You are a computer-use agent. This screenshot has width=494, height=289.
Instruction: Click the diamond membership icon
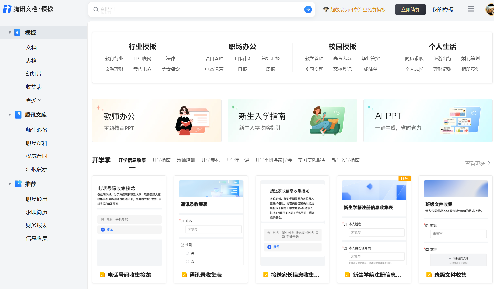(x=326, y=9)
